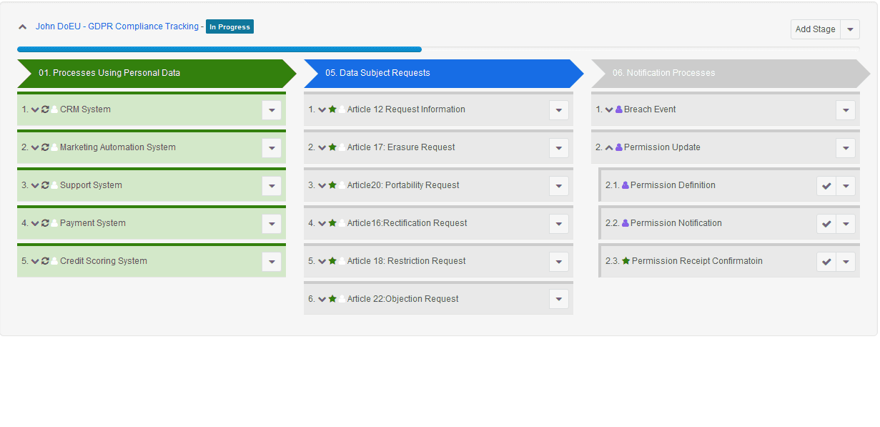The width and height of the screenshot is (880, 427).
Task: Click the white user icon on Support System
Action: click(54, 185)
